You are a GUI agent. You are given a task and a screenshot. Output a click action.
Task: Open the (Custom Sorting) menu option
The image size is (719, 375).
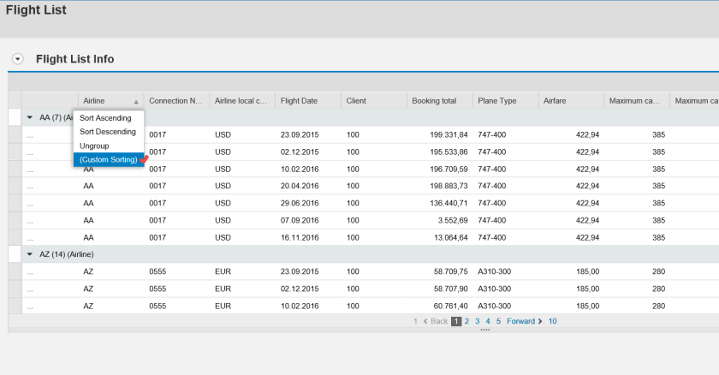[x=108, y=160]
